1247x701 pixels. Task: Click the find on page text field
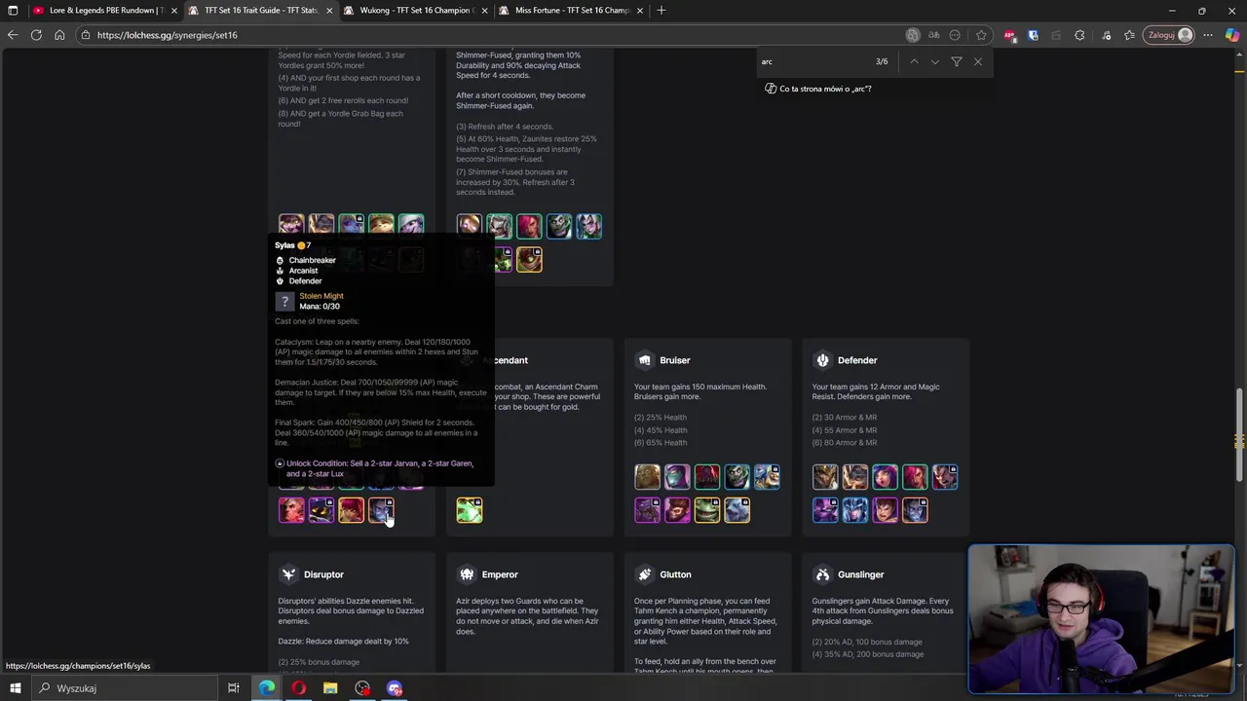813,61
